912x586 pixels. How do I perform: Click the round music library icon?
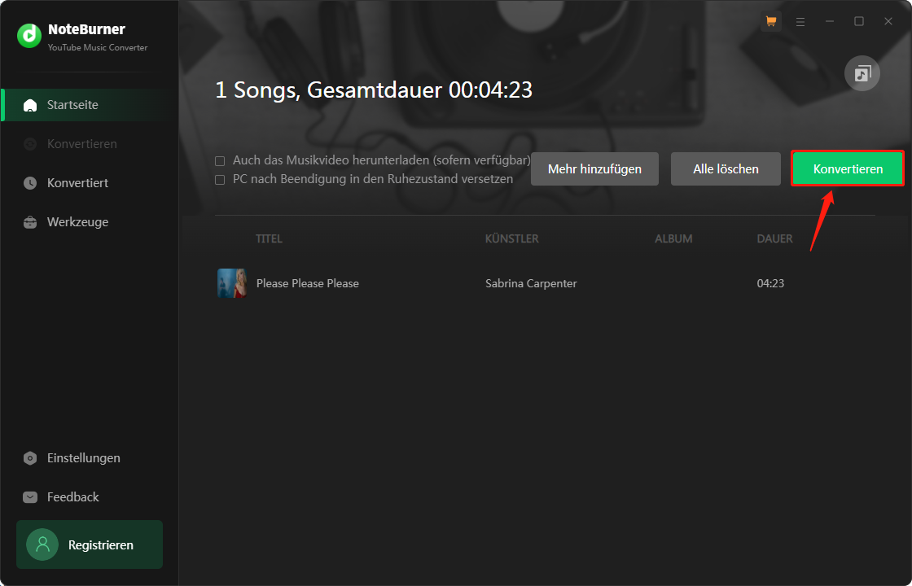[x=862, y=73]
